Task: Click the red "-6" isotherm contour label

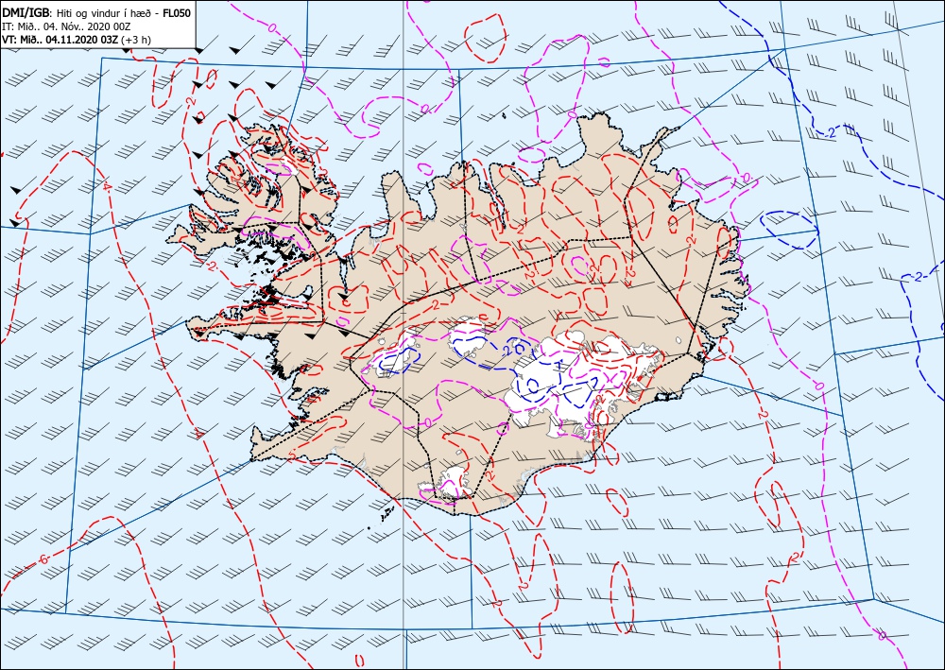Action: click(43, 559)
